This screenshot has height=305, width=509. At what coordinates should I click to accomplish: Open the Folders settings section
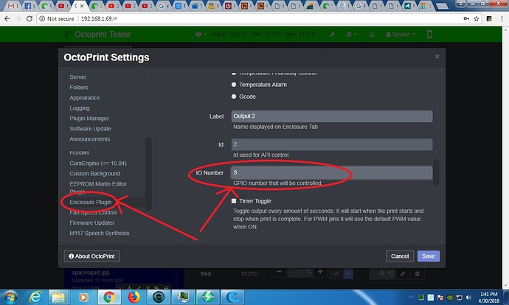[x=79, y=88]
